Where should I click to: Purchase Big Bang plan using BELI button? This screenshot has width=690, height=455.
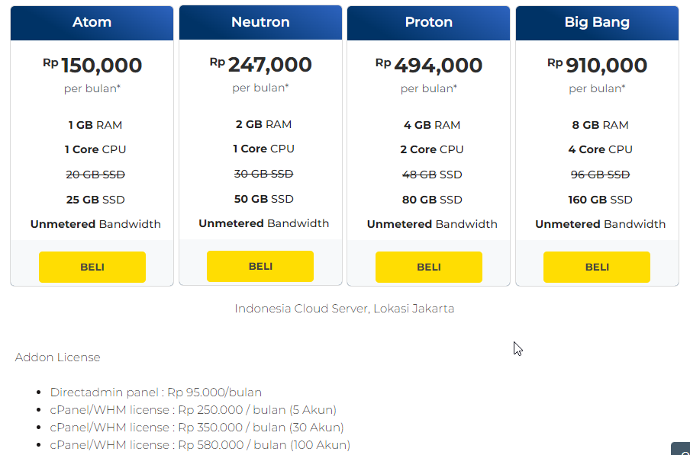pos(597,267)
